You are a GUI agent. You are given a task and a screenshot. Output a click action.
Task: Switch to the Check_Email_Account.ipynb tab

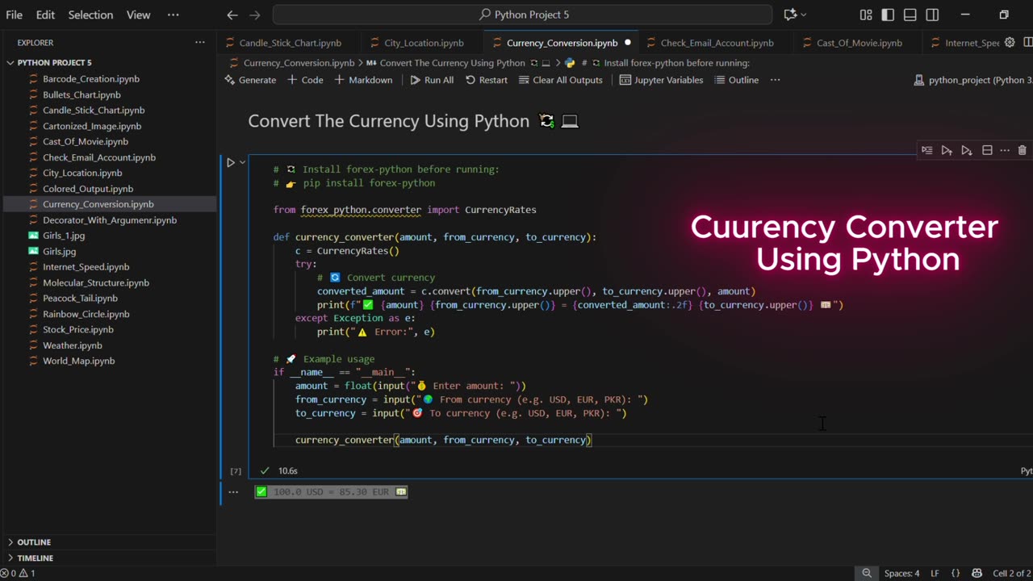click(x=717, y=43)
